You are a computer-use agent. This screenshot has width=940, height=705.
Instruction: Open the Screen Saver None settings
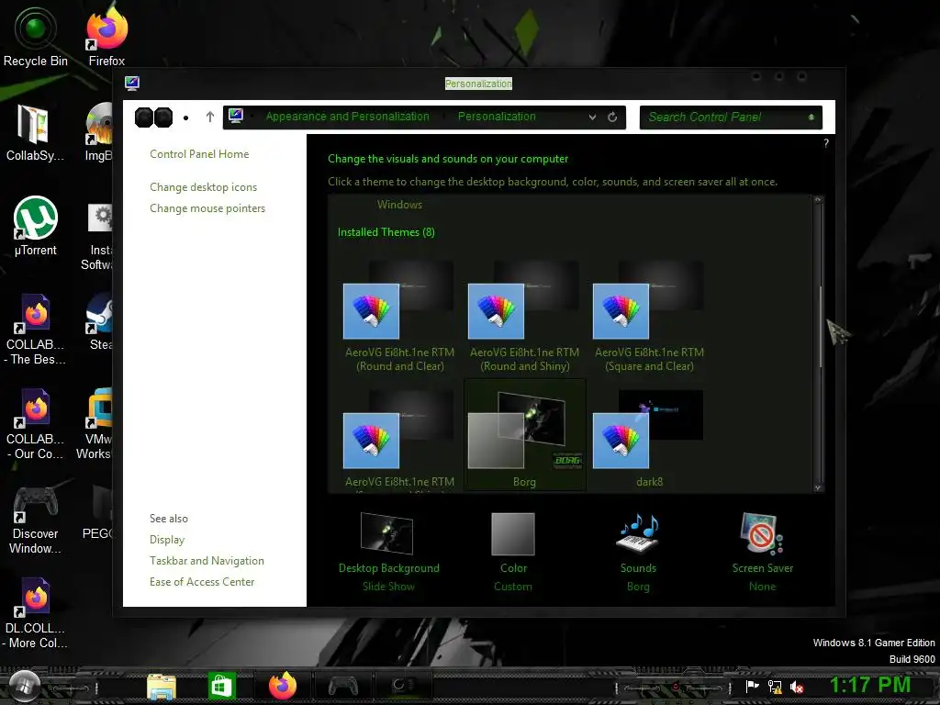pos(763,552)
